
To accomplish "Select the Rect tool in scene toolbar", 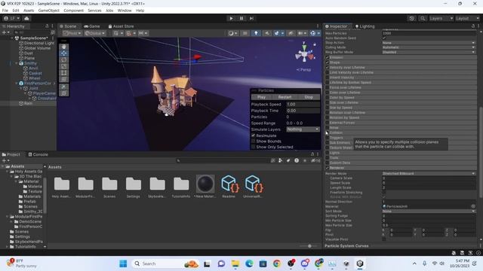I will [x=63, y=73].
